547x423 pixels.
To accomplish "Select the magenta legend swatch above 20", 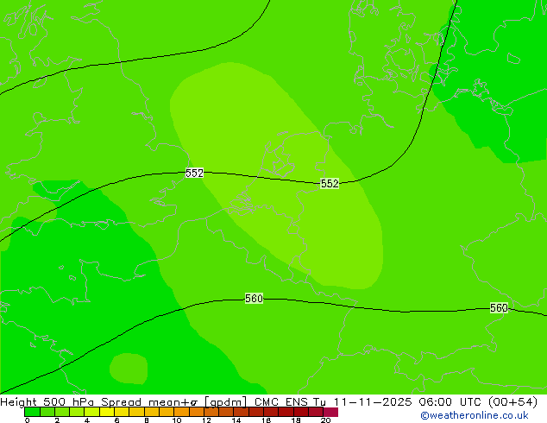I will (x=330, y=412).
